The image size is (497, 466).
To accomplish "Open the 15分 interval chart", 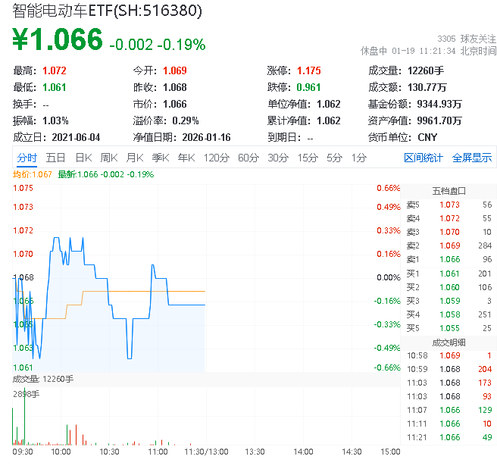I will [308, 158].
